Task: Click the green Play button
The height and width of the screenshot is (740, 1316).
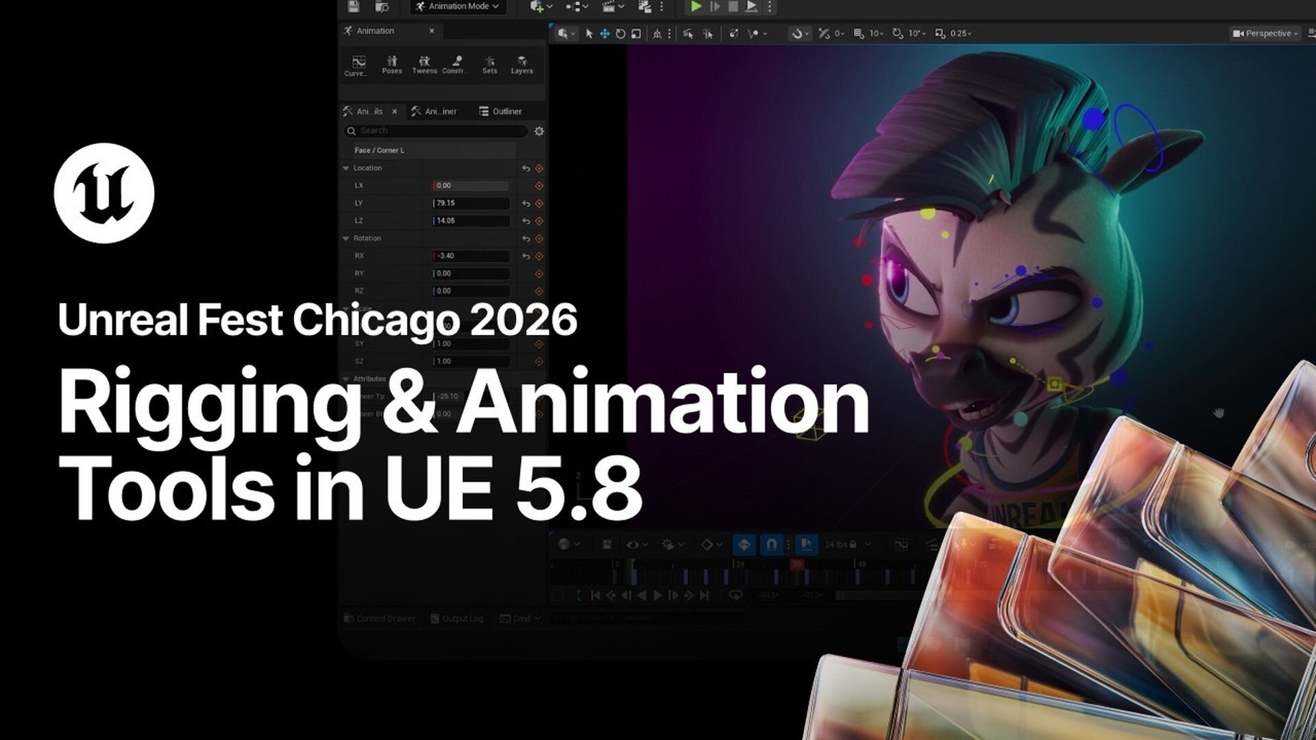Action: coord(696,6)
